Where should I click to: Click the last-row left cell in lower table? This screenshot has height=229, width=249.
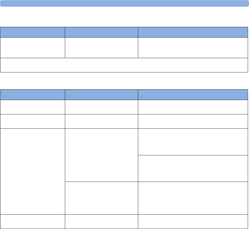[33, 221]
